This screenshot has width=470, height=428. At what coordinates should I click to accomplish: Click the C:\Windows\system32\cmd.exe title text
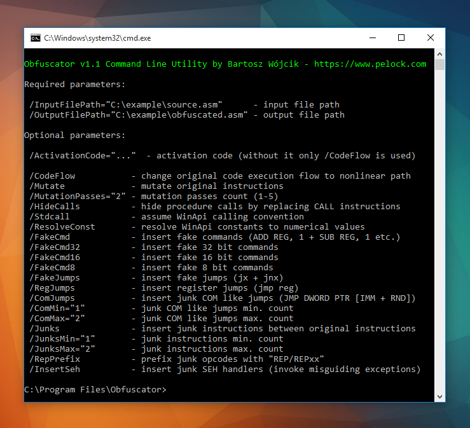[97, 38]
